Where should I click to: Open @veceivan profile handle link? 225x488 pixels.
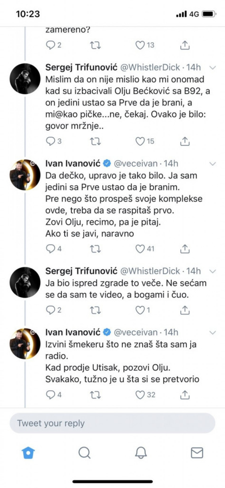pyautogui.click(x=135, y=164)
